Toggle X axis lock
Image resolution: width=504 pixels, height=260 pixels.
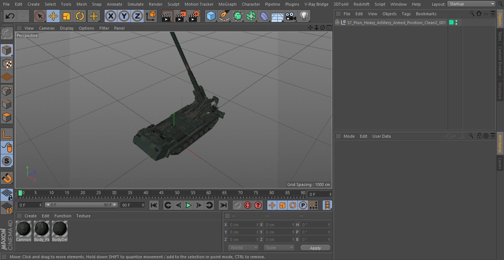point(111,16)
